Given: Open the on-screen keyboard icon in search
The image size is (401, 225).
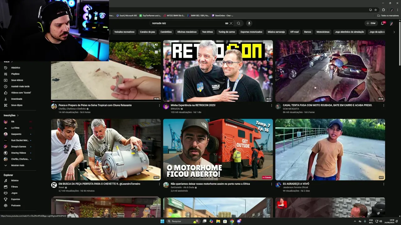Looking at the screenshot, I should click(x=227, y=23).
